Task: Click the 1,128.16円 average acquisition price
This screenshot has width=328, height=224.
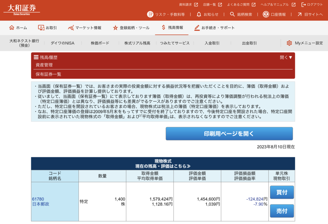Action: (x=162, y=204)
